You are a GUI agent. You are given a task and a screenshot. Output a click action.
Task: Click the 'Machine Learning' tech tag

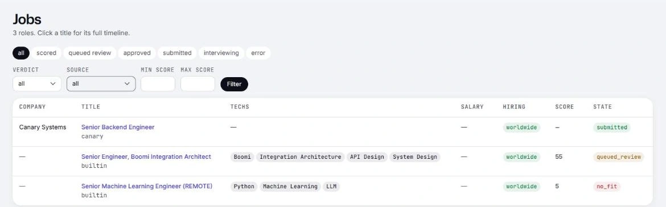290,187
